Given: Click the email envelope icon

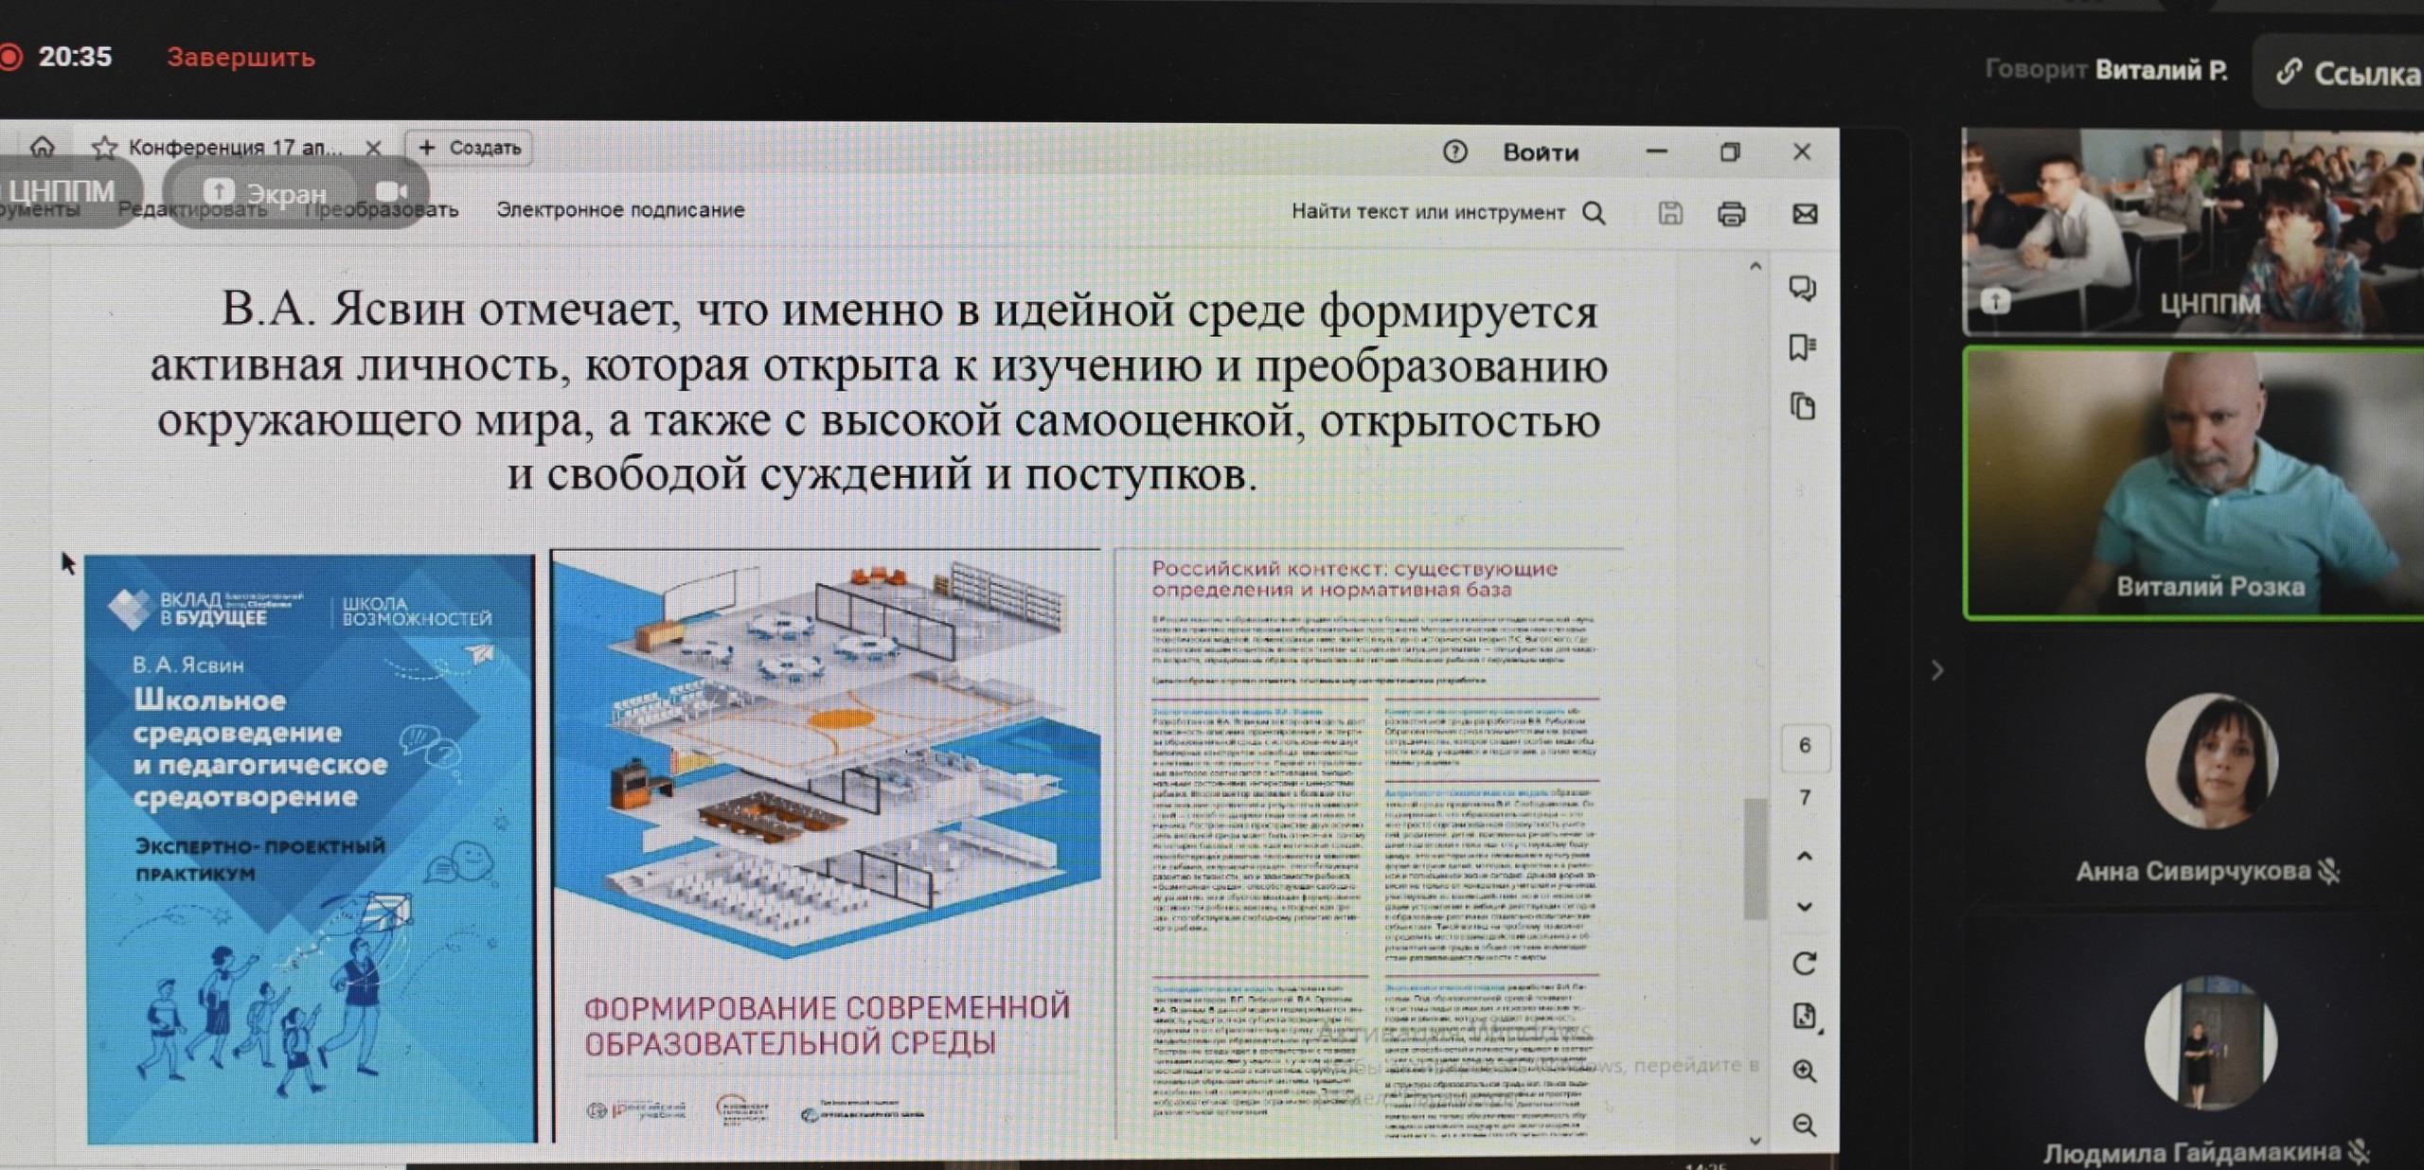Looking at the screenshot, I should tap(1805, 214).
